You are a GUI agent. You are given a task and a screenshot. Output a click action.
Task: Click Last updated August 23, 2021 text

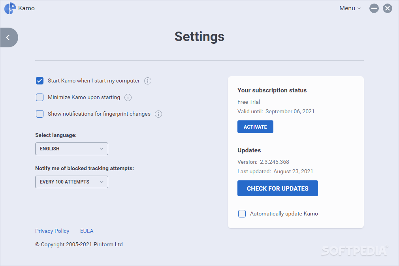click(275, 171)
